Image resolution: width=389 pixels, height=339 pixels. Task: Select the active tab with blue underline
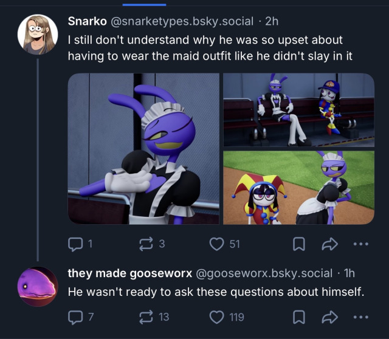[145, 4]
